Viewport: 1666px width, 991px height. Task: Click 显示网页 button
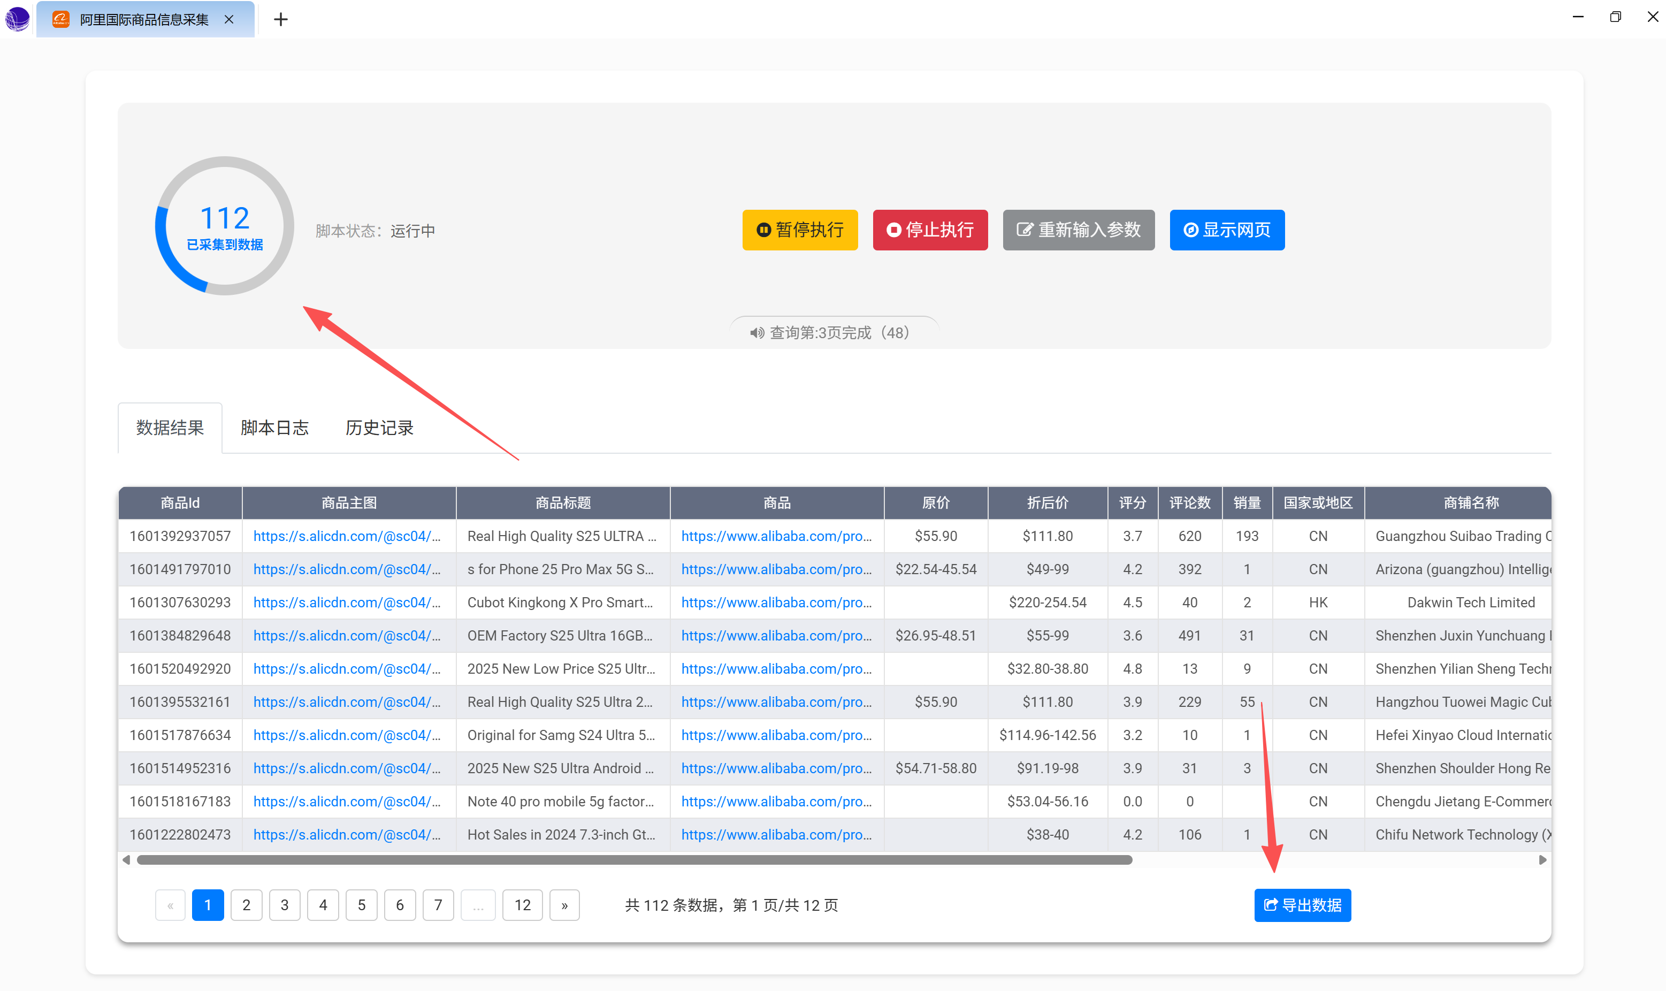[x=1227, y=230]
